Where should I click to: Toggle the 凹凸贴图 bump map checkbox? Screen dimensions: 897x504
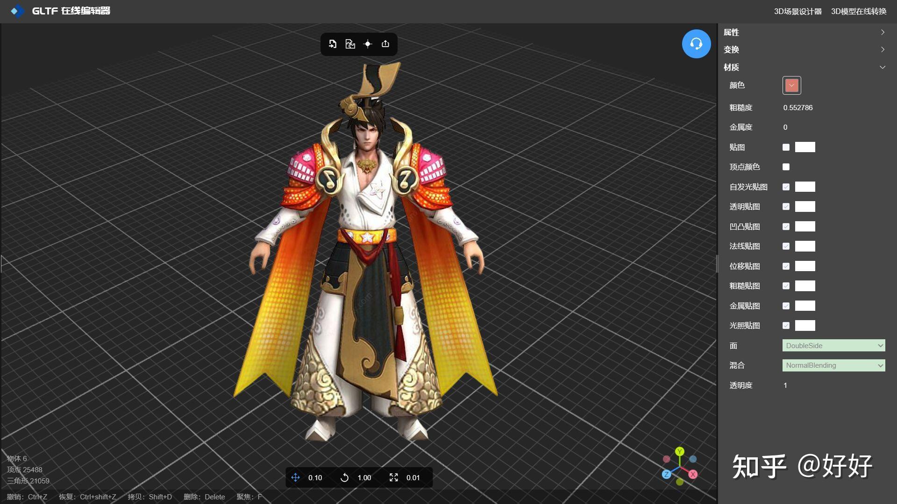coord(786,226)
